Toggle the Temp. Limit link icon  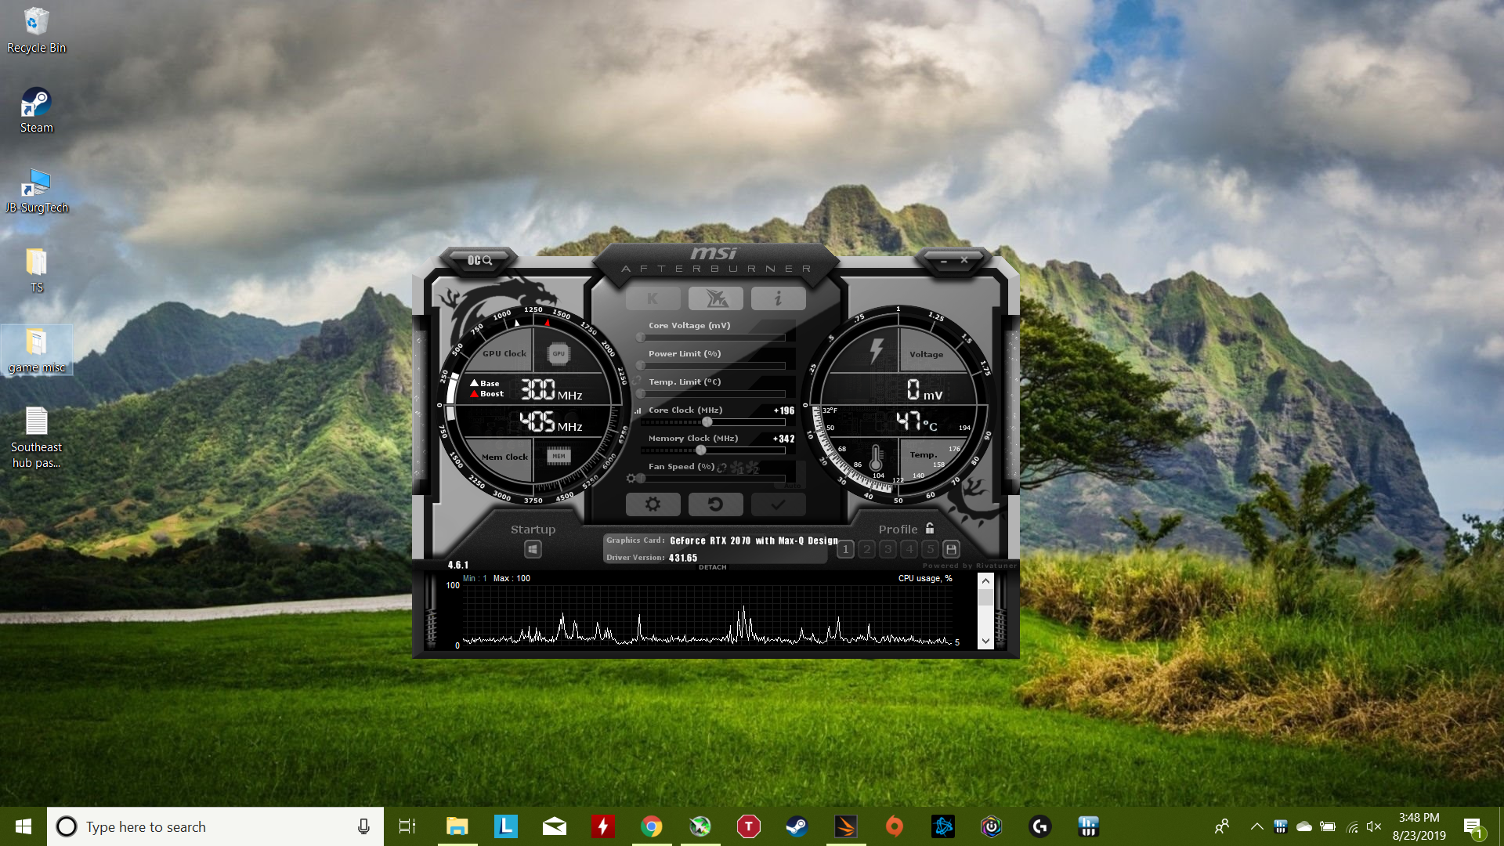click(638, 380)
